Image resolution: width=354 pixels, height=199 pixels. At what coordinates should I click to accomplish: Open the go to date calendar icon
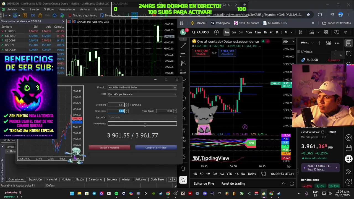263,174
